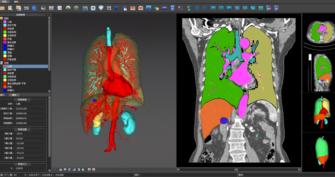This screenshot has width=335, height=177.
Task: Click orange swatch of 肝脏 under 图层
Action: (5, 39)
